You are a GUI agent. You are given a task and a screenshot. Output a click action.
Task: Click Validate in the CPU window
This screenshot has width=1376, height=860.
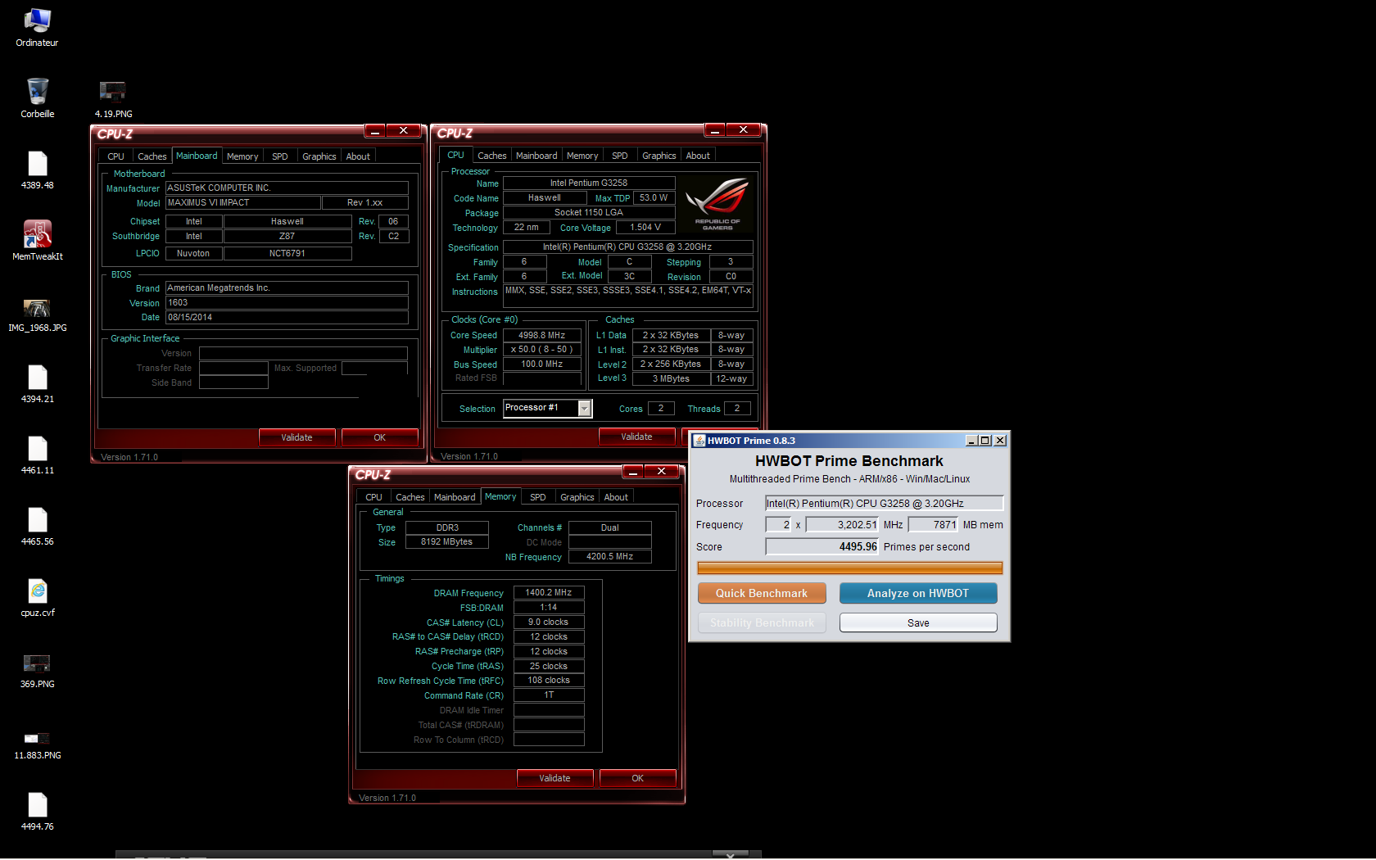point(637,437)
